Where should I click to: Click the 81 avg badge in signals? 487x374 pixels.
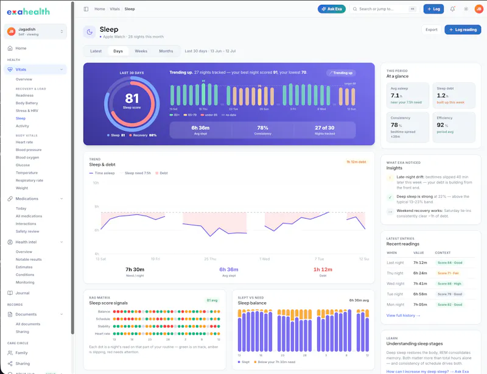[x=212, y=300]
